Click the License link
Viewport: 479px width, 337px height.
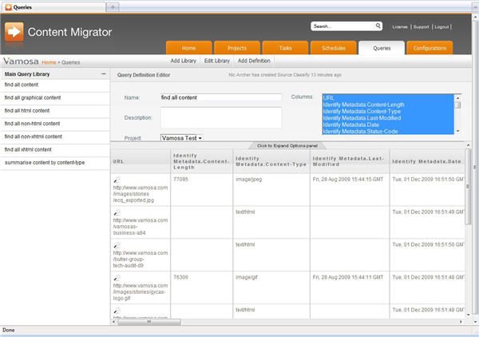[400, 27]
